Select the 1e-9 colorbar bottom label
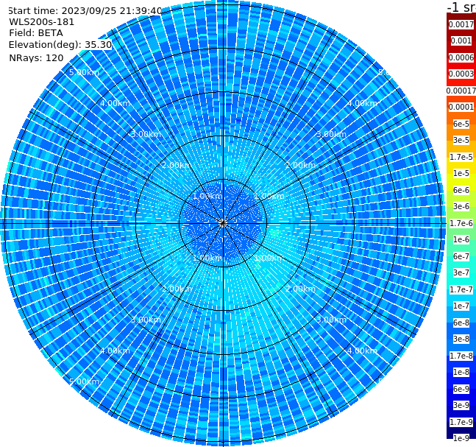This screenshot has height=447, width=476. (461, 438)
